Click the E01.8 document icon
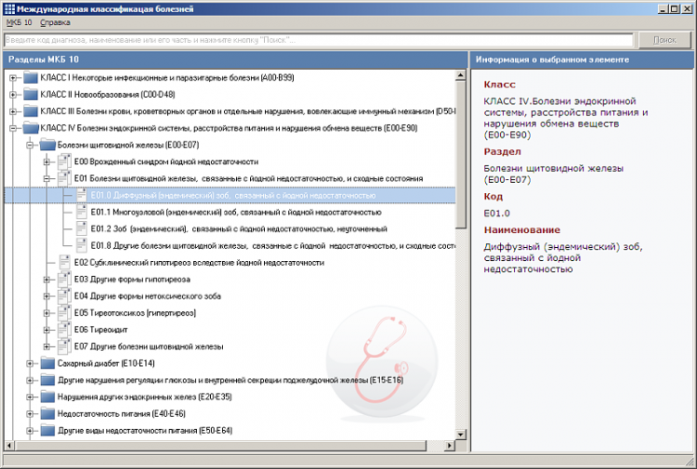 click(82, 245)
